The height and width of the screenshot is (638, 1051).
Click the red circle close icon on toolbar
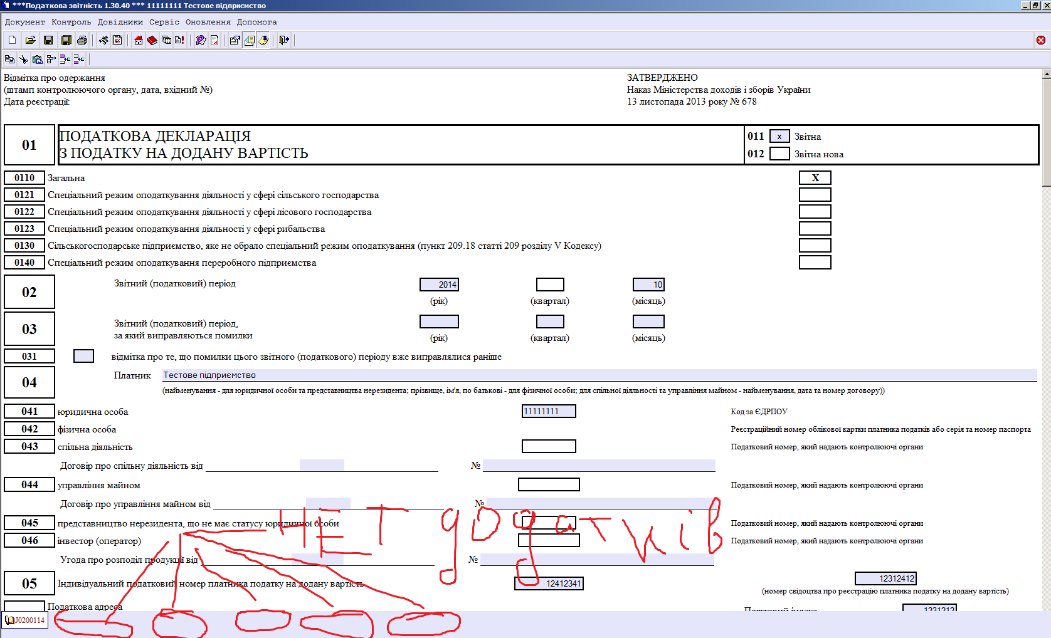(x=1041, y=40)
